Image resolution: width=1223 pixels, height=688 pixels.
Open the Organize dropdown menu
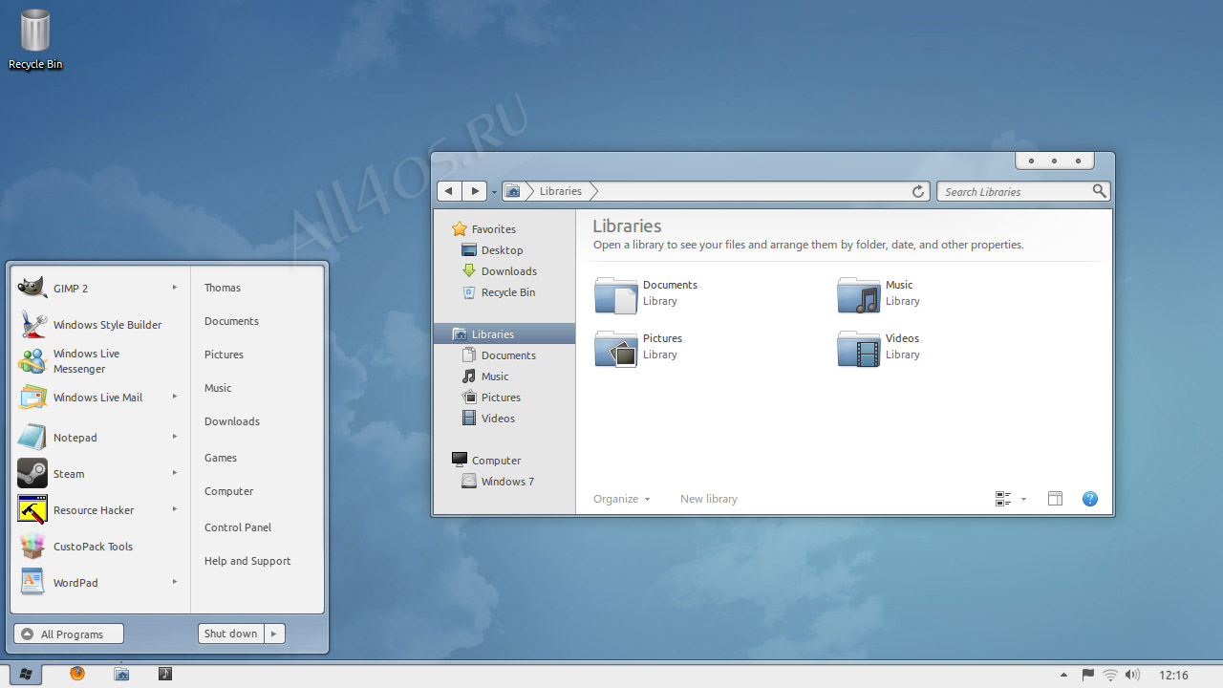point(621,499)
